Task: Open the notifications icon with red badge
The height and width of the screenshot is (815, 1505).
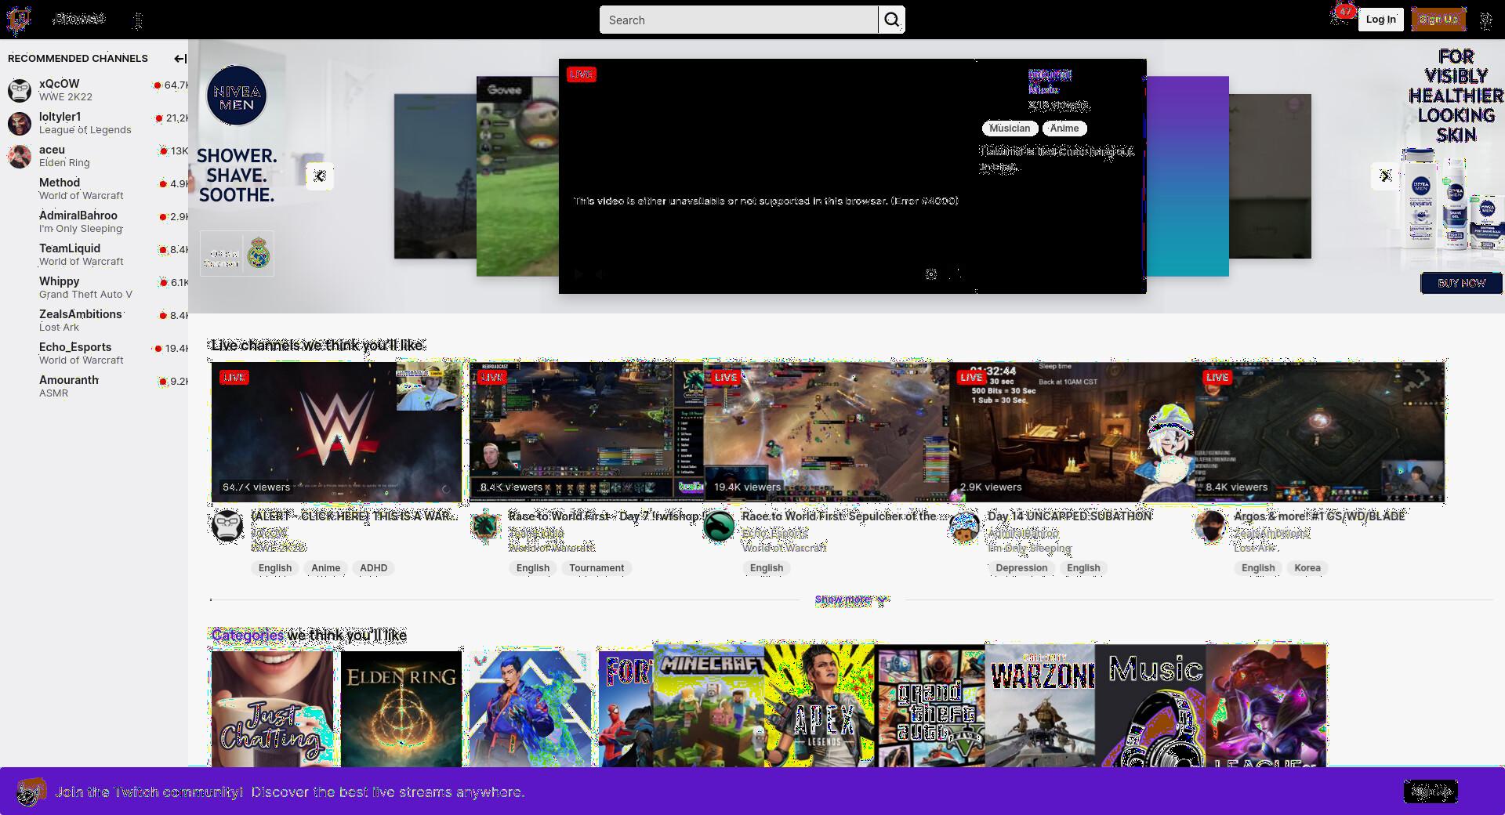Action: point(1340,16)
